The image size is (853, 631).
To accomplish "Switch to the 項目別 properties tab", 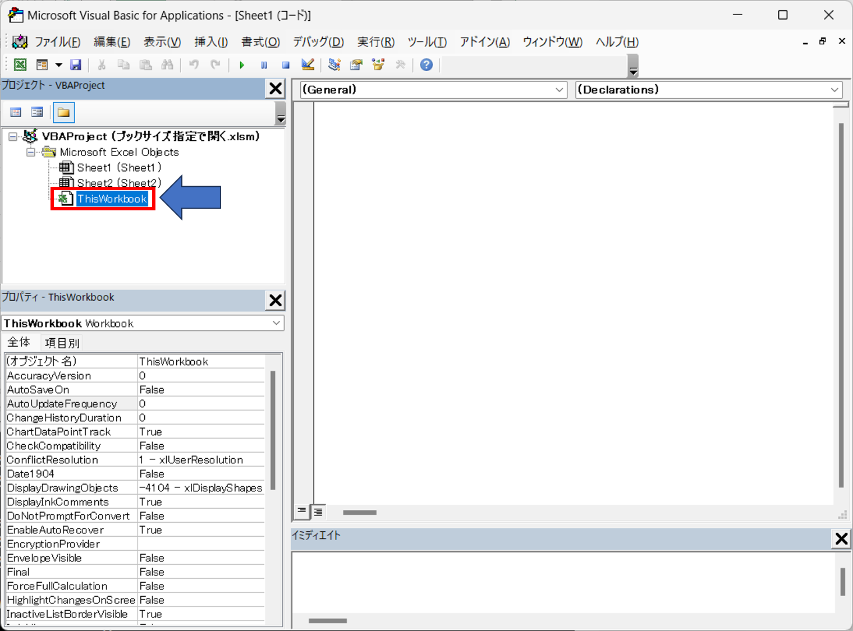I will tap(62, 343).
